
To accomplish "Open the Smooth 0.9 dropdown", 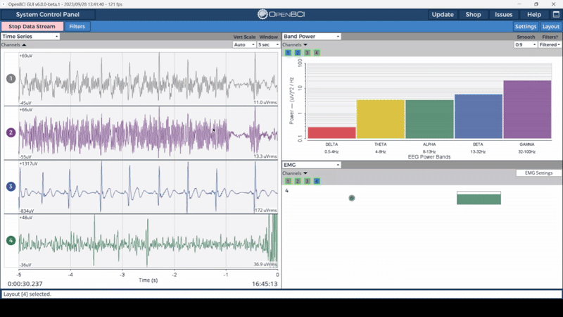I will (x=525, y=44).
